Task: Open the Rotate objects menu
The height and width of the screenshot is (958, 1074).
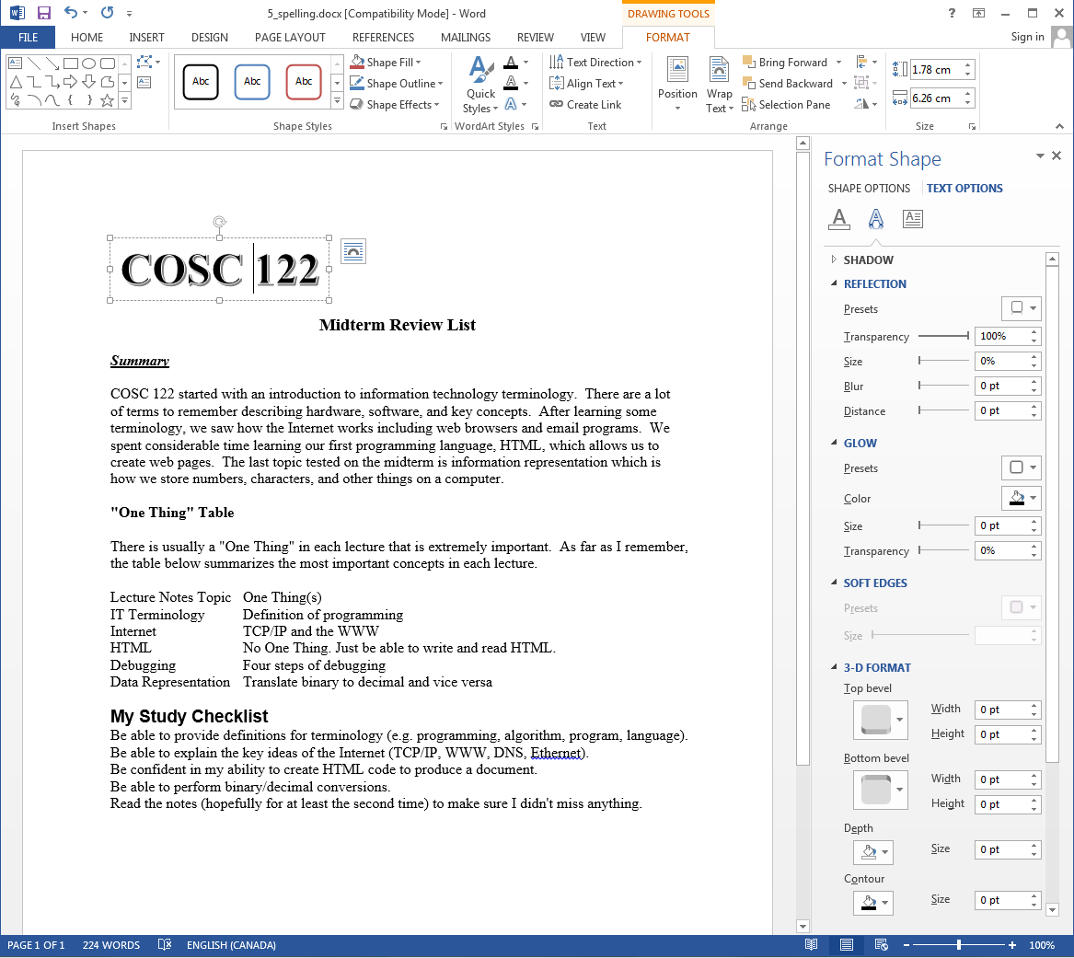Action: coord(866,104)
